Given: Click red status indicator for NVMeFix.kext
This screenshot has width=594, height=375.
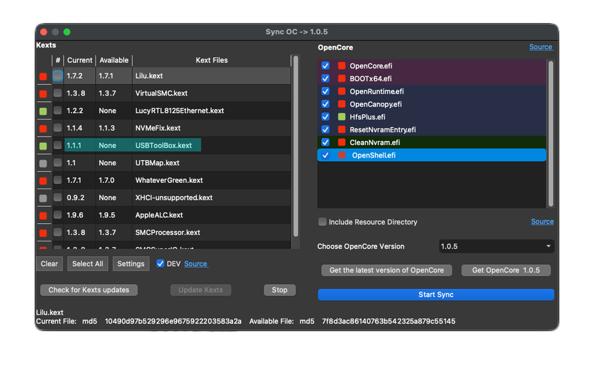Looking at the screenshot, I should coord(43,128).
